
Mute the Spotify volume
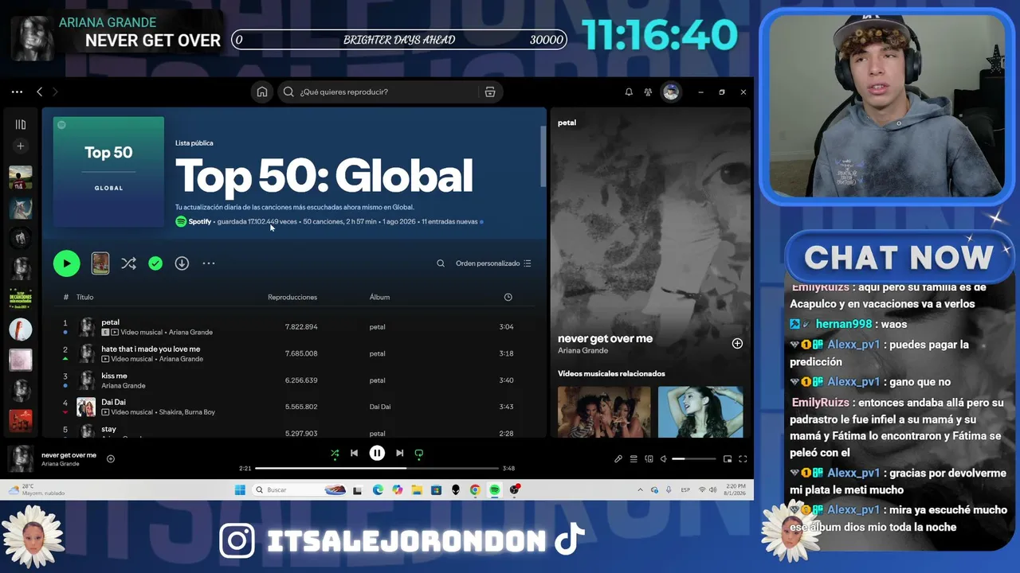point(664,459)
